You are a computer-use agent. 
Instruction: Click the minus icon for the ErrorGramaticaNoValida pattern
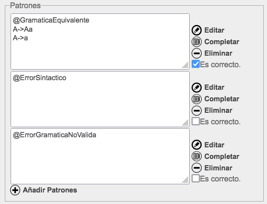[x=197, y=168]
